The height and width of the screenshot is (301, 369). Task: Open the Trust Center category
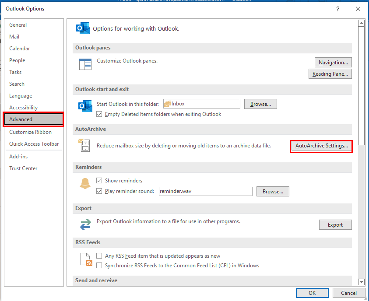[x=34, y=168]
